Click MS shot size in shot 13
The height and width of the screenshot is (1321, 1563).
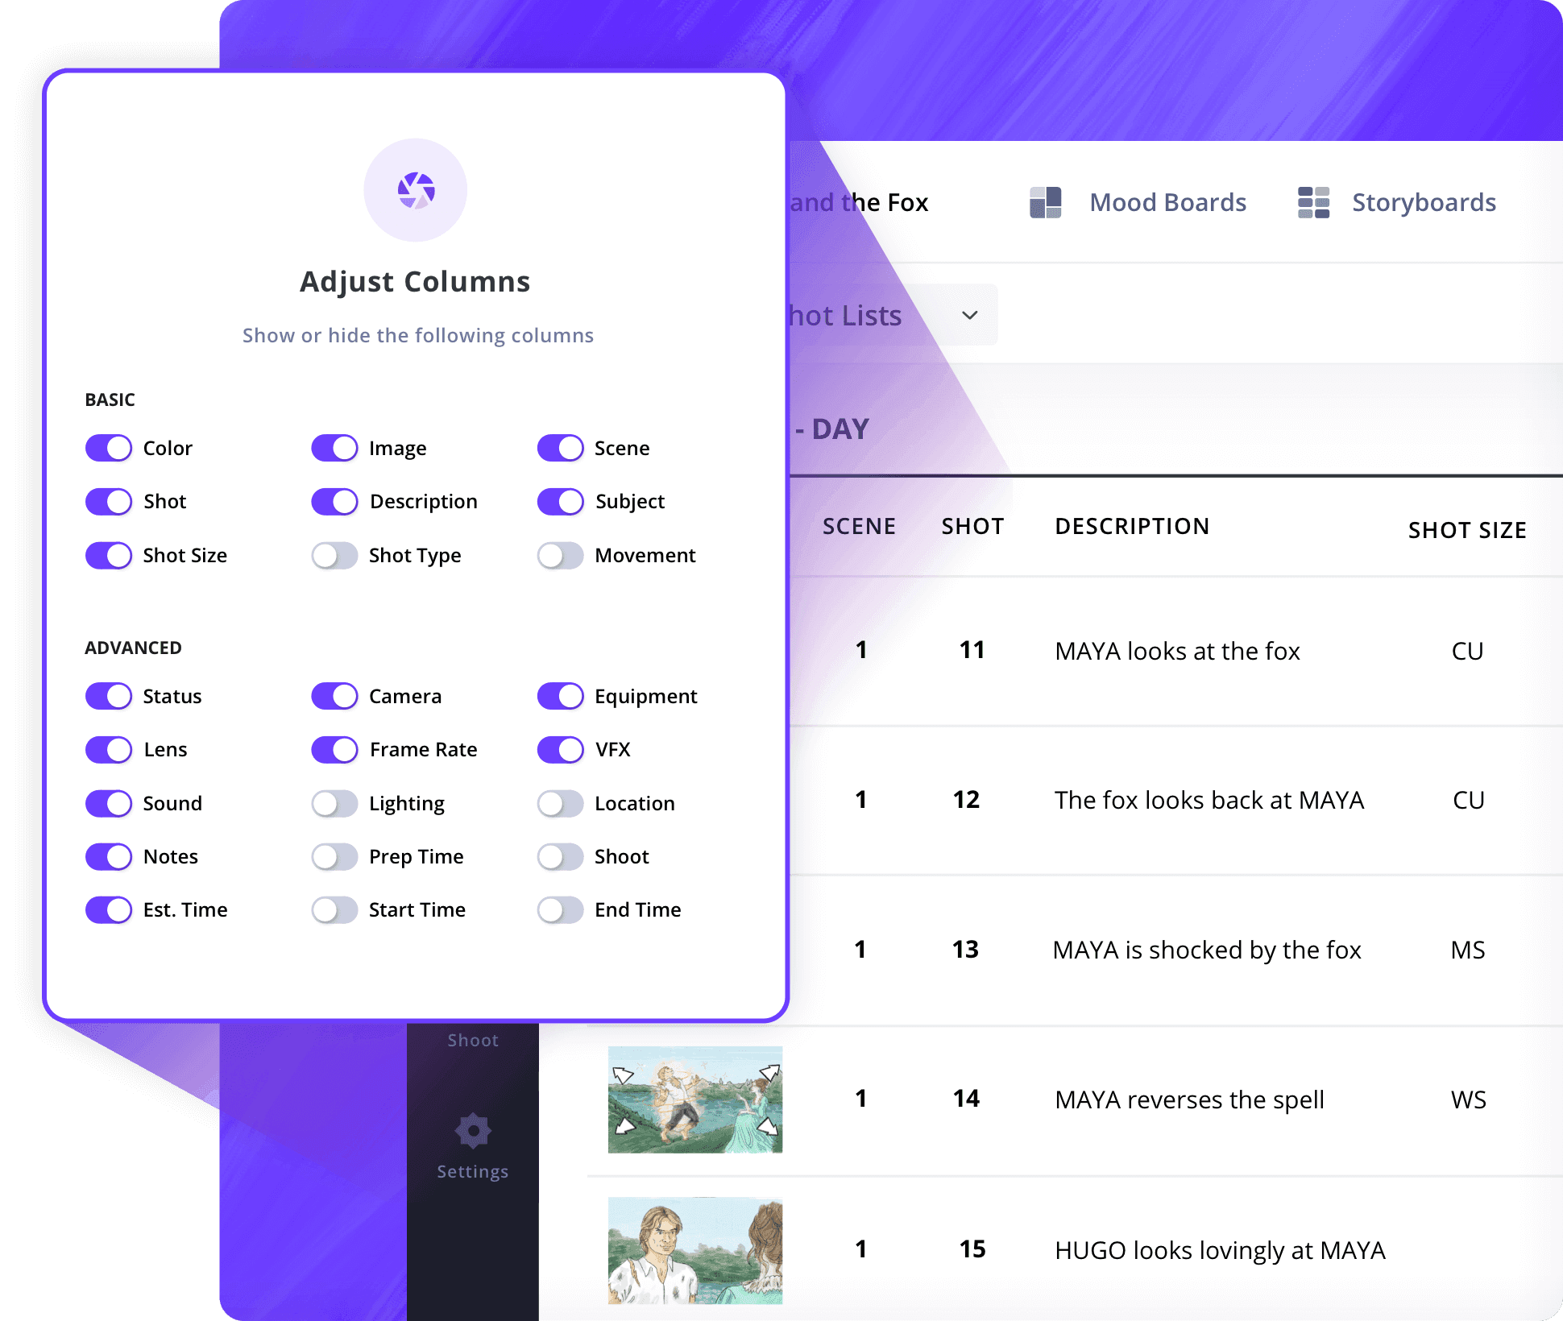[1468, 950]
